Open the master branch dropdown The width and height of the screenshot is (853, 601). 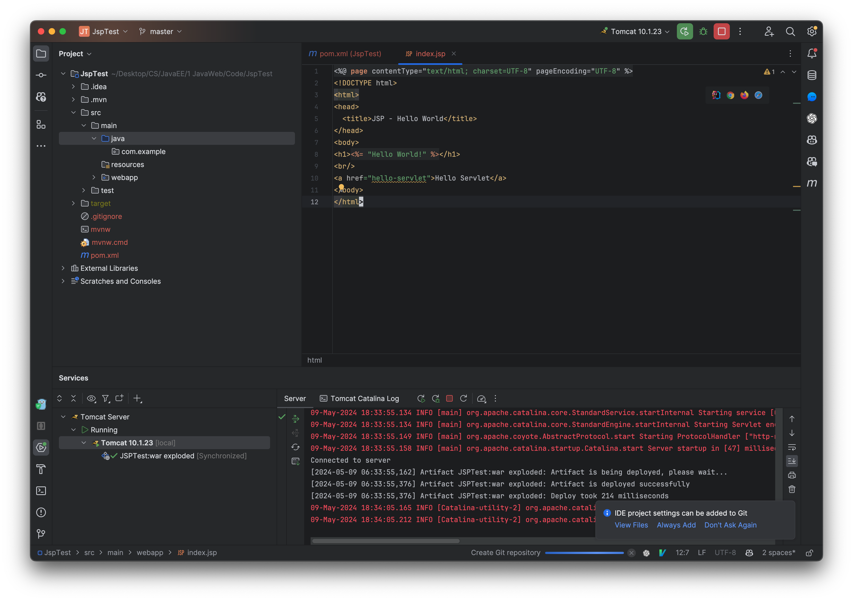160,31
